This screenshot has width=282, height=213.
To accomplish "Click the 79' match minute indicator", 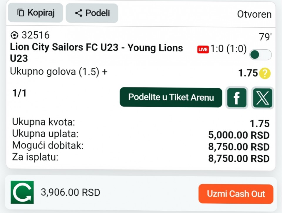I will 265,37.
